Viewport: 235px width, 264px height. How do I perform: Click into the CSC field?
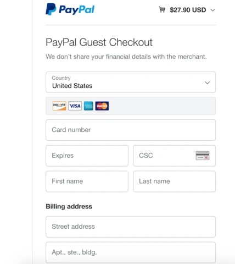(175, 156)
